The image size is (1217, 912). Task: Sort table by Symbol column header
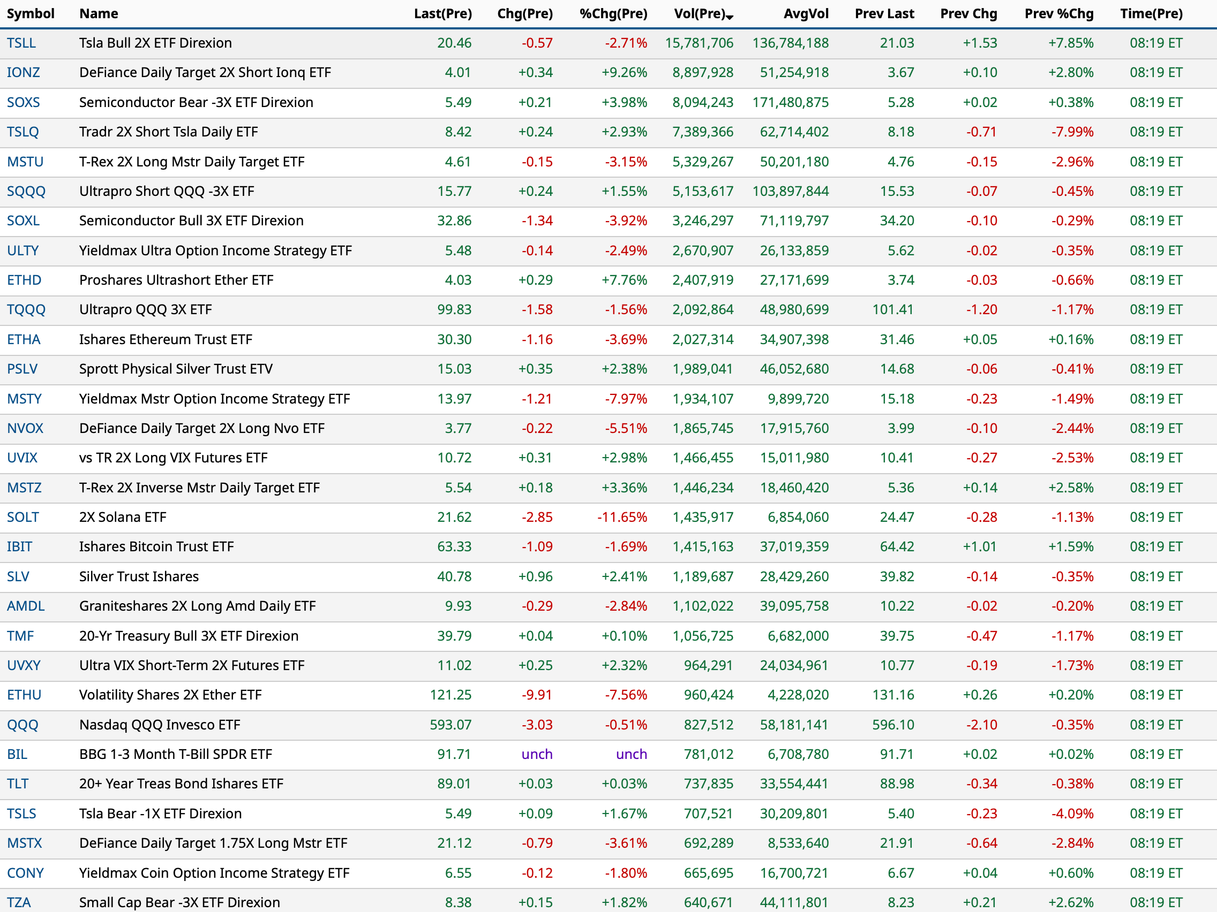[x=30, y=13]
